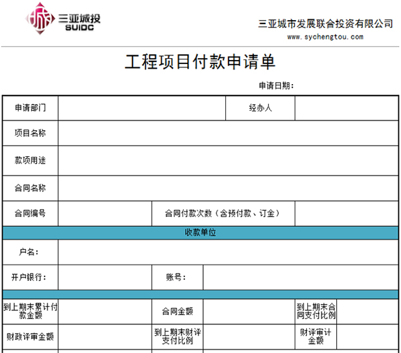This screenshot has height=353, width=401.
Task: Click the blank 账号 value cell
Action: (x=301, y=278)
